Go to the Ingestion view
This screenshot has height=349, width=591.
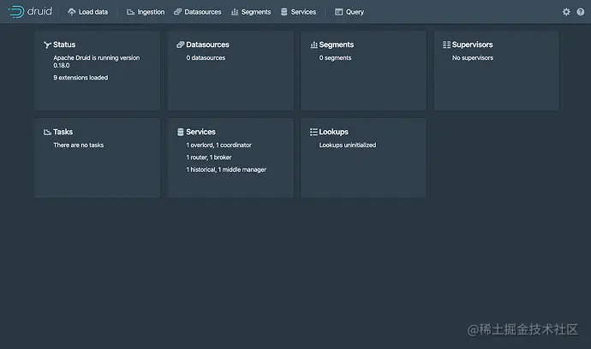coord(146,12)
